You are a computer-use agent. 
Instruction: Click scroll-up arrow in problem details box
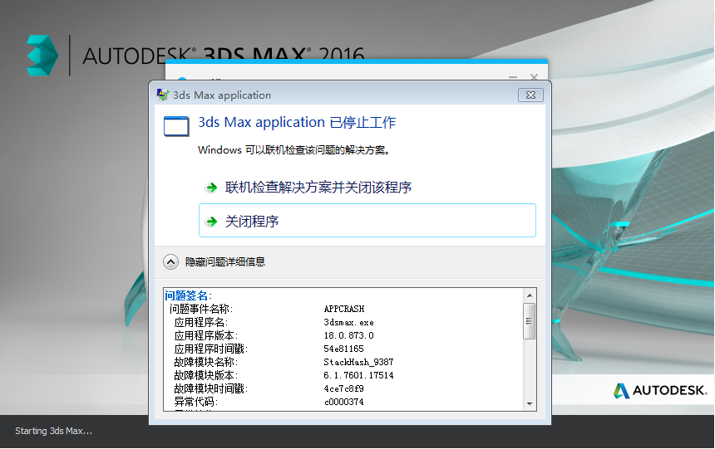point(530,295)
